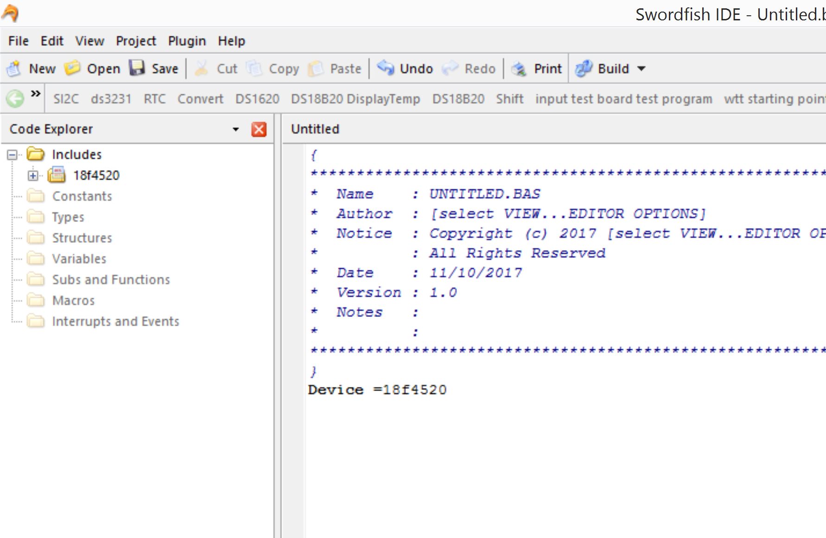Open input test board test program
Viewport: 826px width, 538px height.
click(x=624, y=99)
